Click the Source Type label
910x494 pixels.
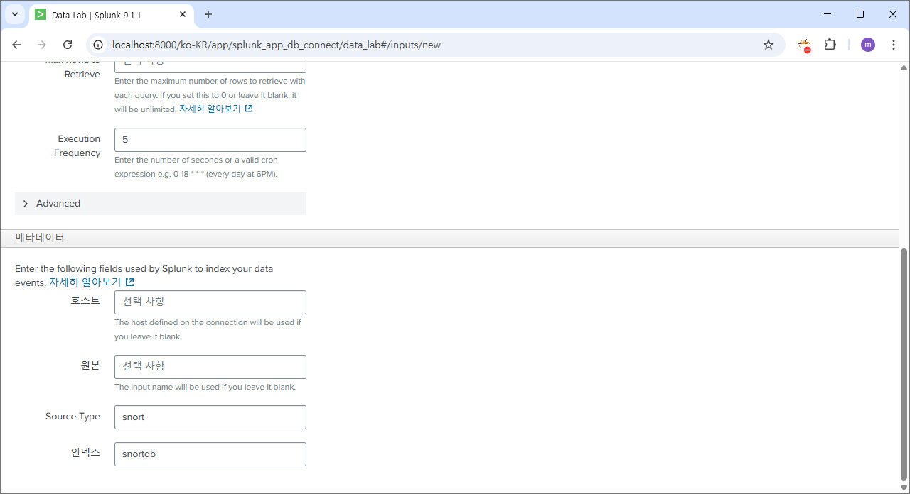click(73, 417)
